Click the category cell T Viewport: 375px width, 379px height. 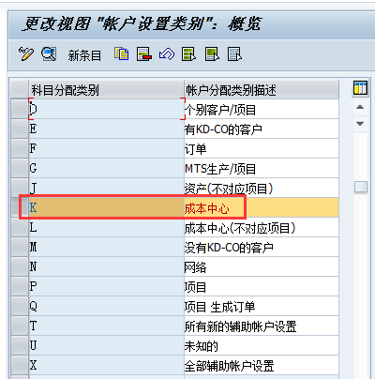tap(106, 326)
